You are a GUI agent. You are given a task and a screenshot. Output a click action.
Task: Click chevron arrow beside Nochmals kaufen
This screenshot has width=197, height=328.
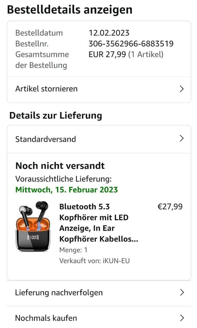pyautogui.click(x=182, y=318)
